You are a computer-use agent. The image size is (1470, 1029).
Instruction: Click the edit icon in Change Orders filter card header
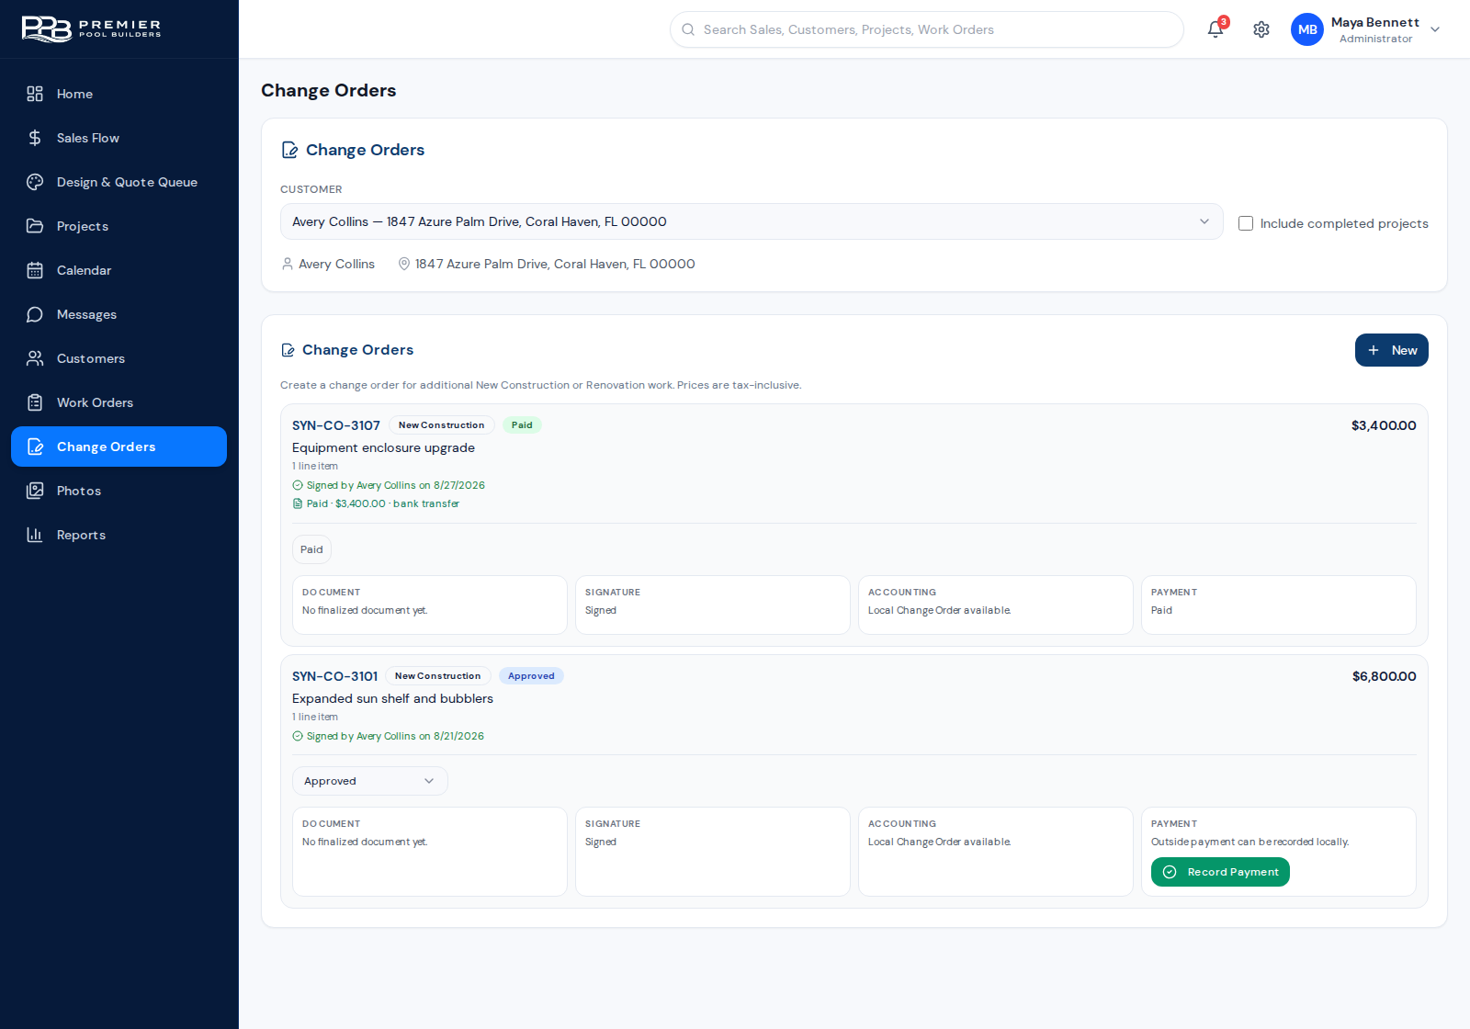pos(289,150)
